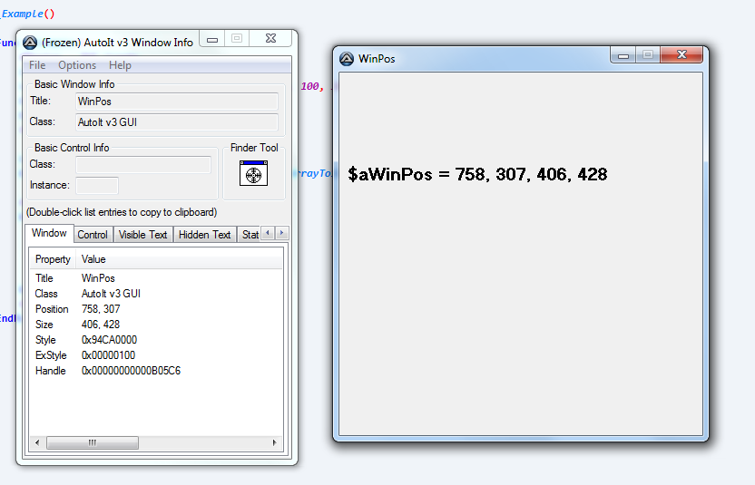Click the Basic Control Info Class field
The width and height of the screenshot is (755, 485).
pyautogui.click(x=143, y=165)
